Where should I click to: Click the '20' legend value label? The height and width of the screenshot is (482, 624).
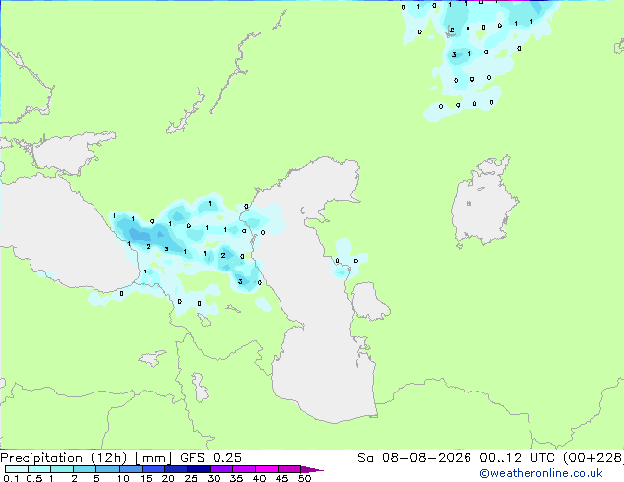tap(168, 478)
